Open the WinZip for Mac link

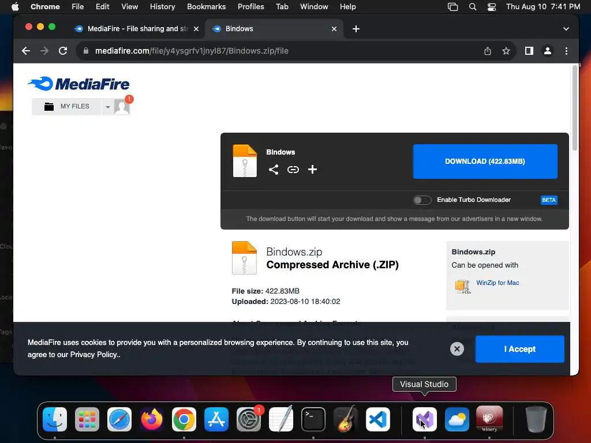498,283
